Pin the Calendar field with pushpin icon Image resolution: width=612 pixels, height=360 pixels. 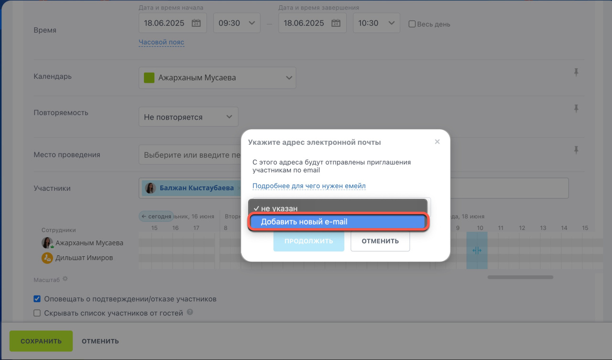[576, 72]
